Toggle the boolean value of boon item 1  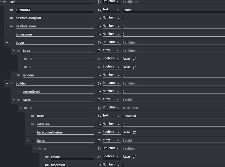(x=134, y=67)
